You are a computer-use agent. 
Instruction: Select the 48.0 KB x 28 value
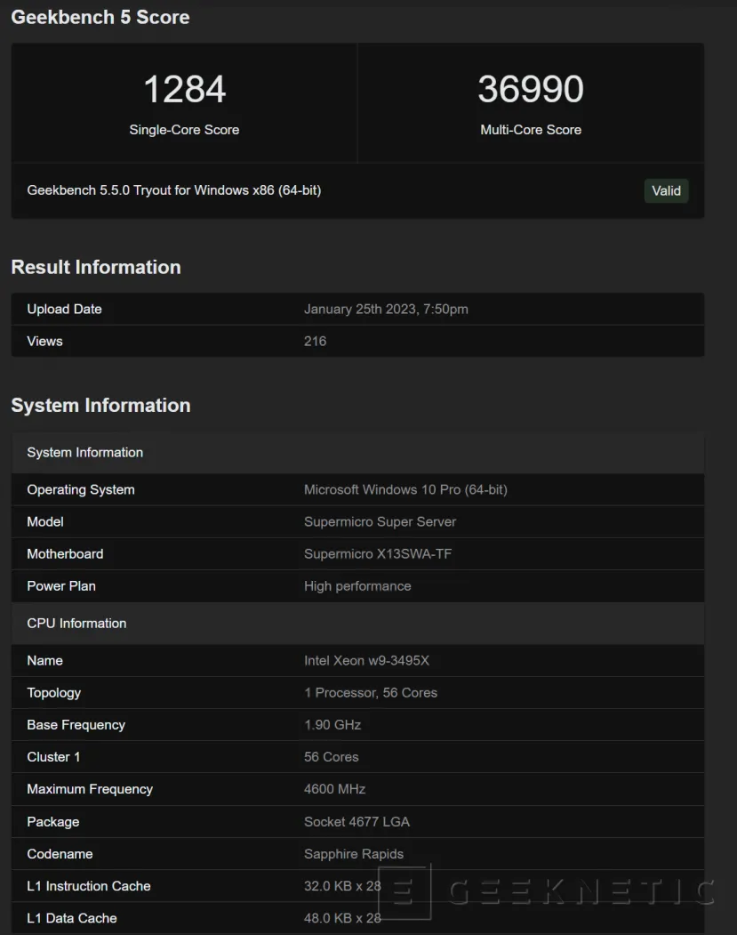(x=342, y=918)
